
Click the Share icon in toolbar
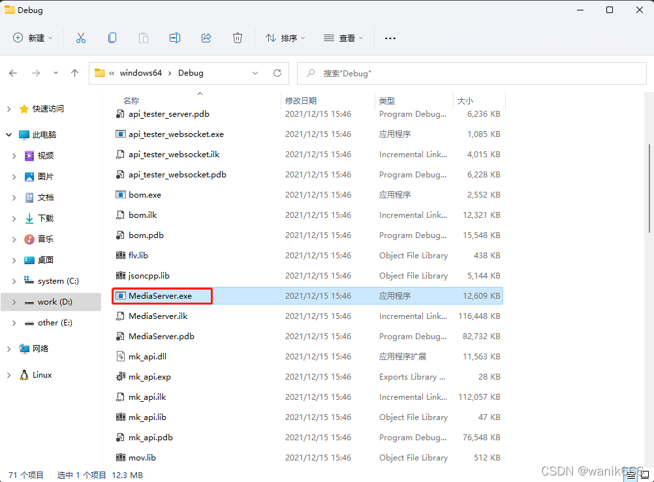pos(206,38)
